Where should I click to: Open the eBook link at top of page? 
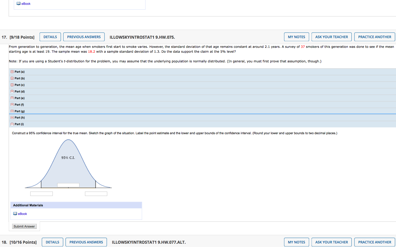(26, 4)
